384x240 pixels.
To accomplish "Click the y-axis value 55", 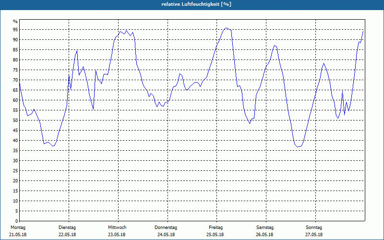I will pos(15,110).
